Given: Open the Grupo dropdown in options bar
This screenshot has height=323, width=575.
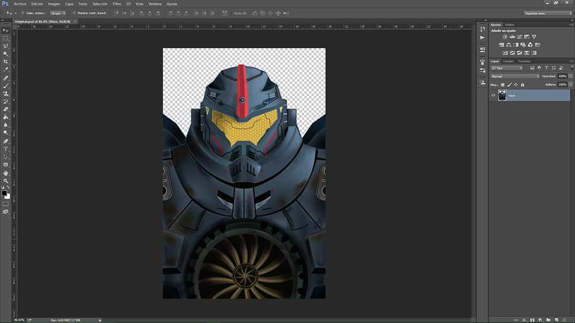Looking at the screenshot, I should coord(58,13).
